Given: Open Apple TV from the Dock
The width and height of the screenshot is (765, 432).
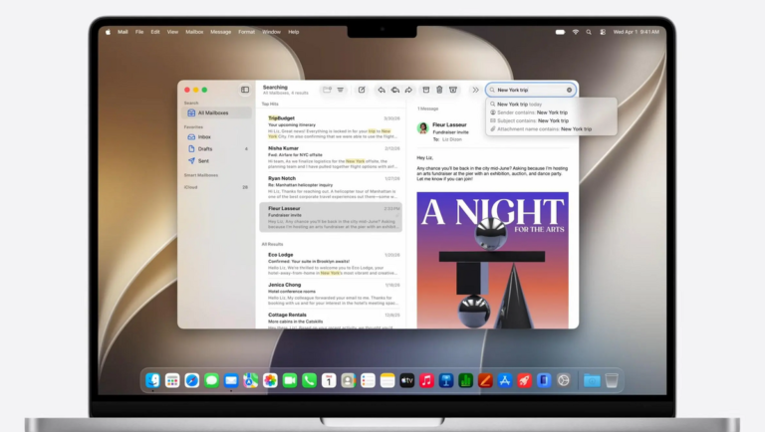Looking at the screenshot, I should 406,380.
